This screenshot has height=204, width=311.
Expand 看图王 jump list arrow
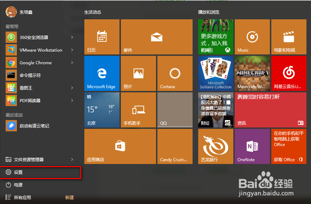[x=72, y=88]
